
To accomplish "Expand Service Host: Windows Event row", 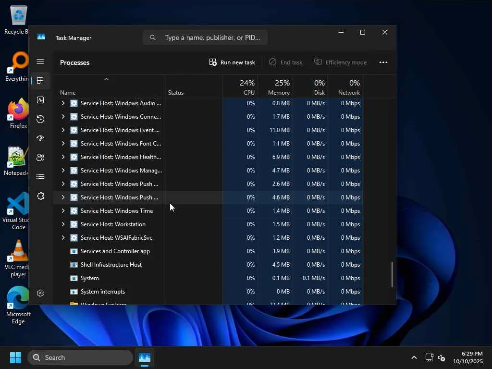I will tap(63, 130).
